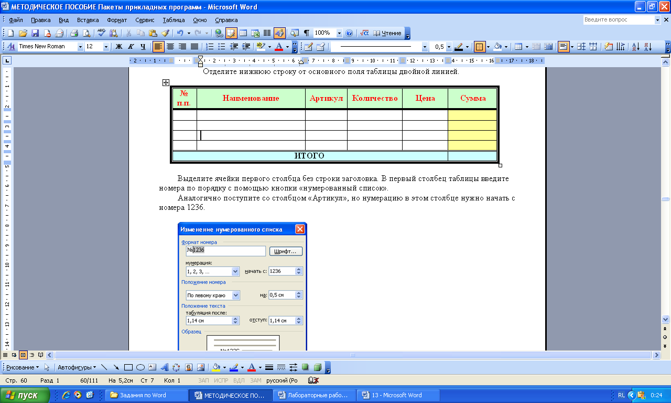The width and height of the screenshot is (671, 403).
Task: Toggle Tables and Borders toolbar button
Action: pyautogui.click(x=231, y=33)
